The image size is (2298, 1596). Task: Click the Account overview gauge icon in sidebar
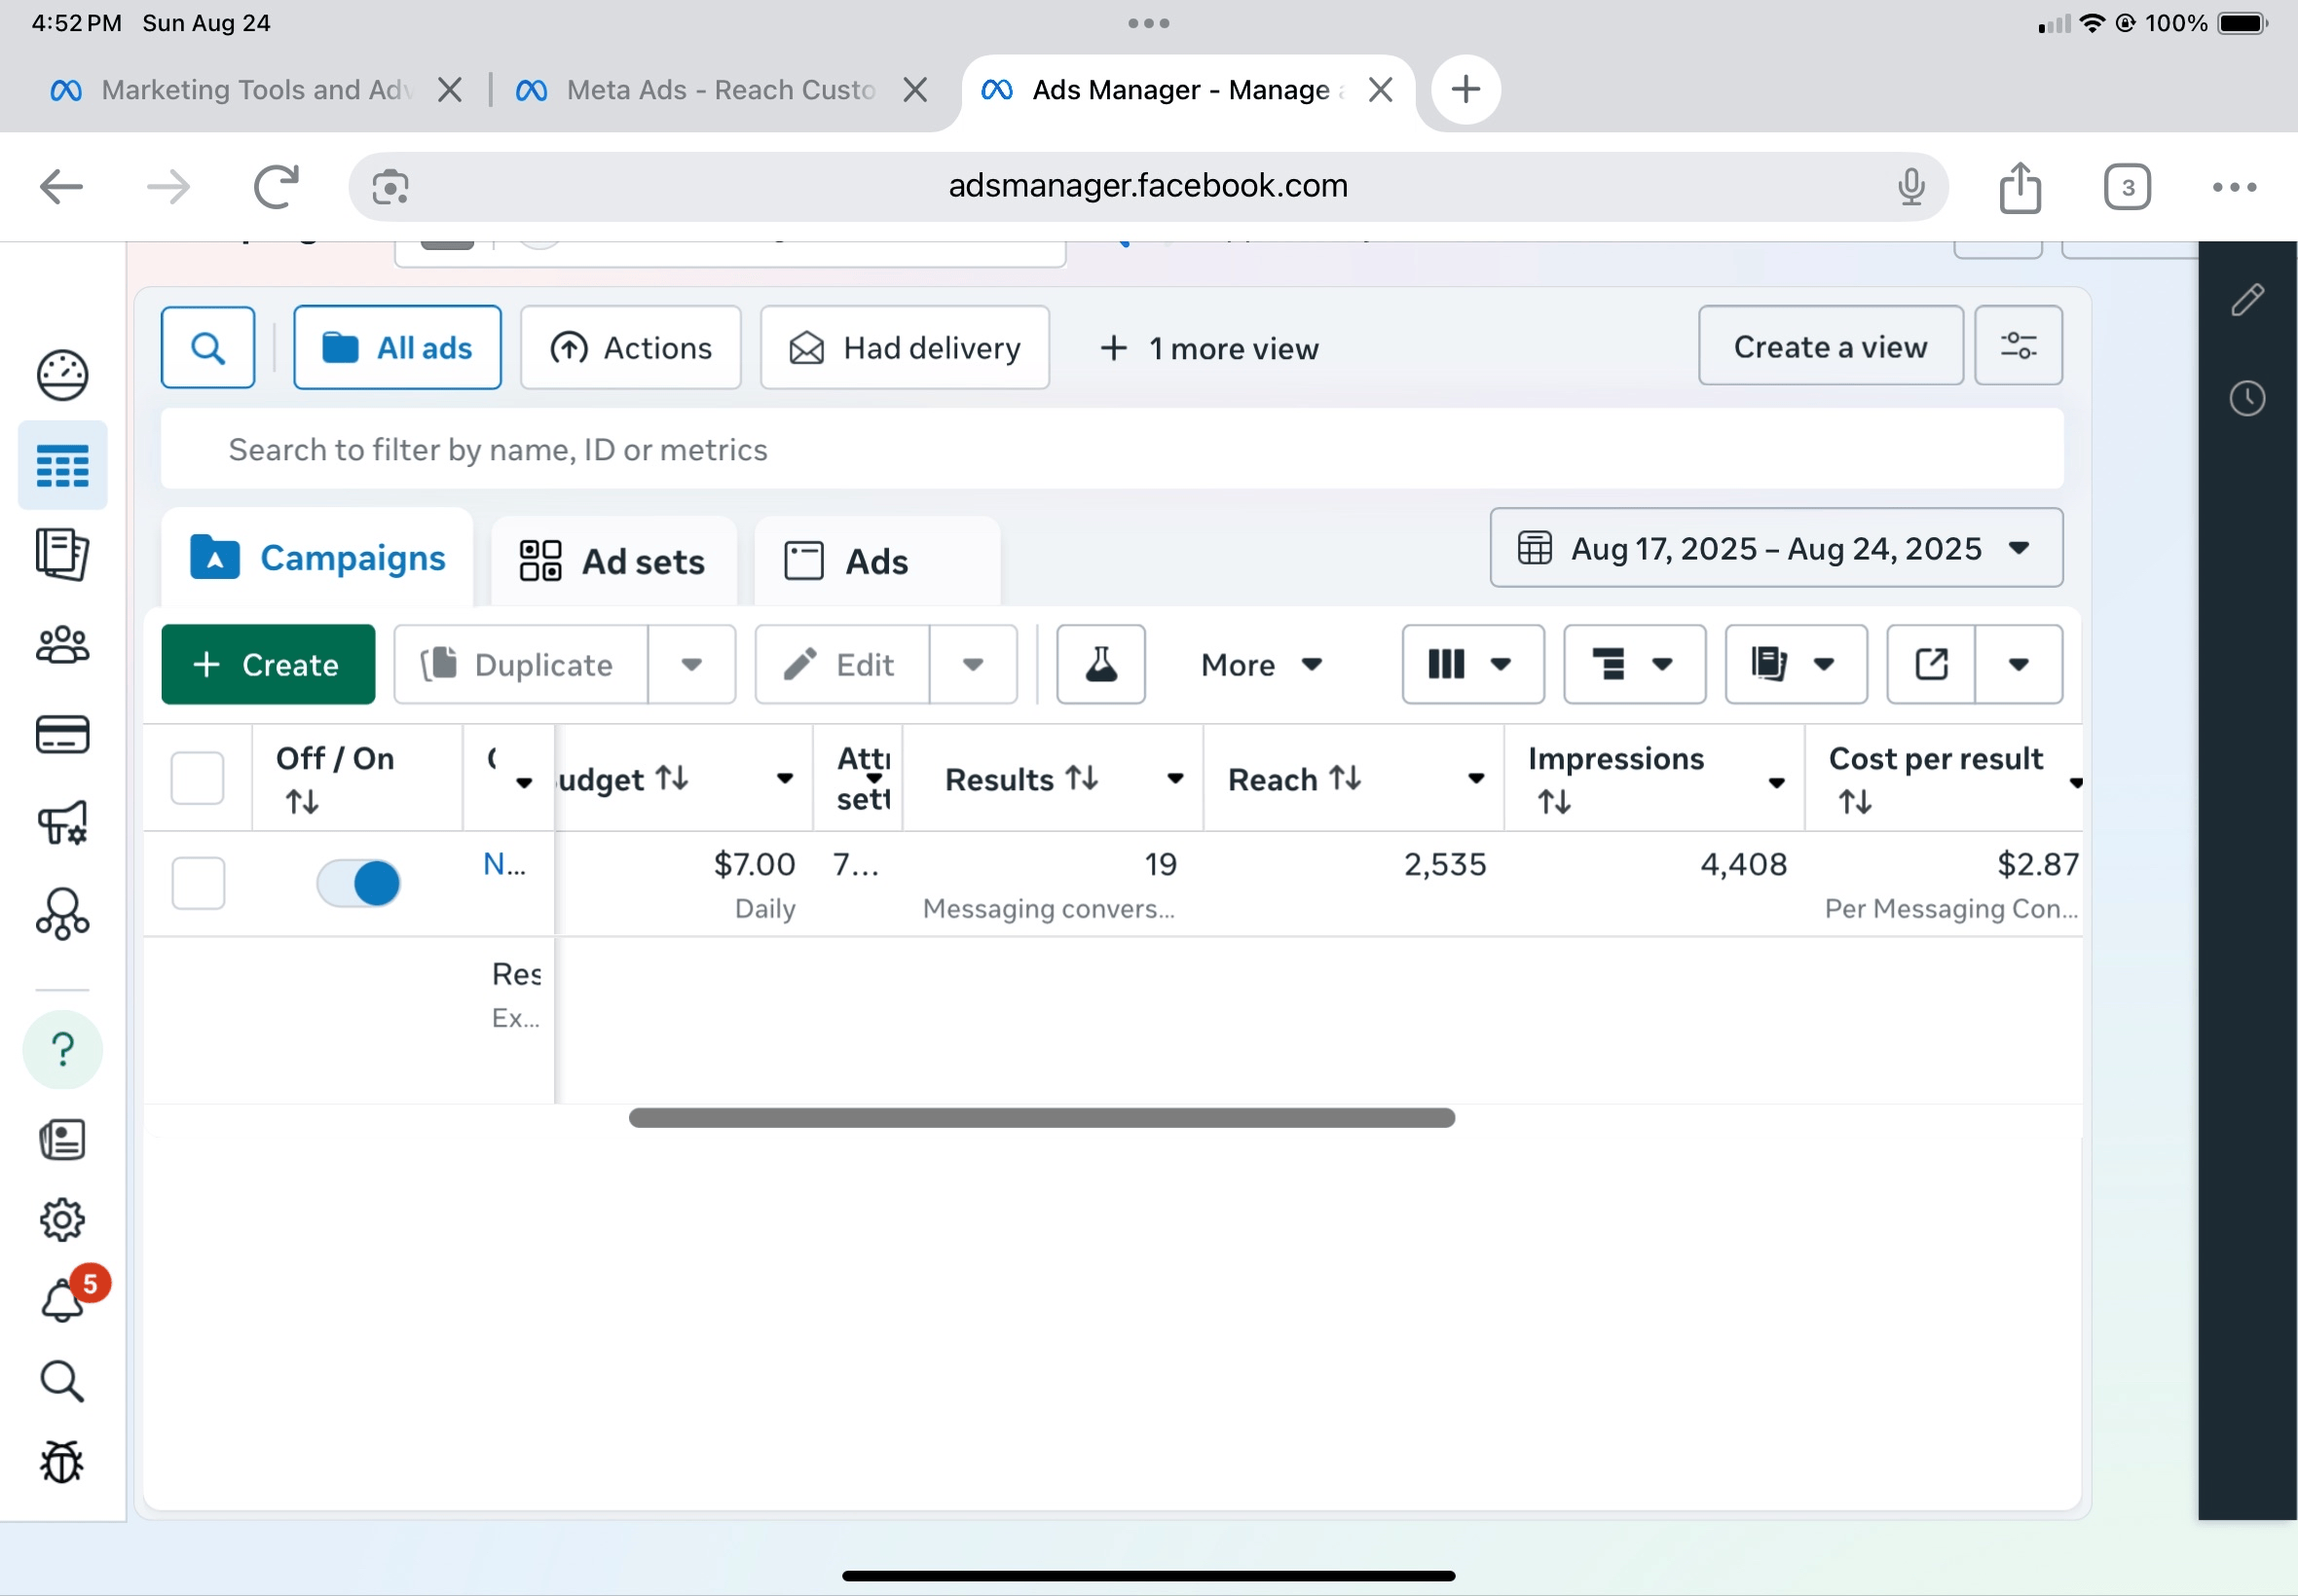tap(62, 376)
